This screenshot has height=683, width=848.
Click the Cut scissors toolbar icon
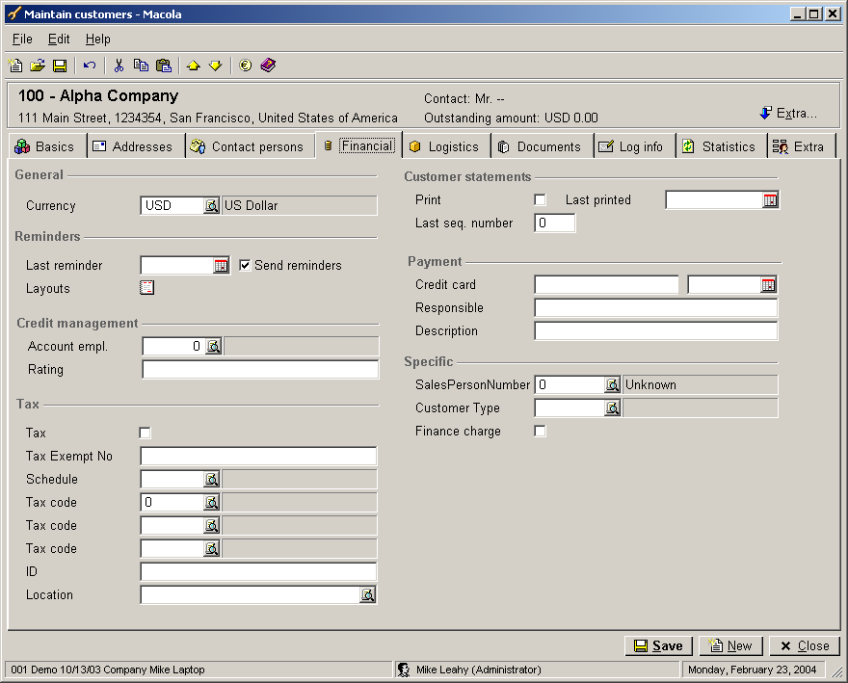tap(119, 66)
